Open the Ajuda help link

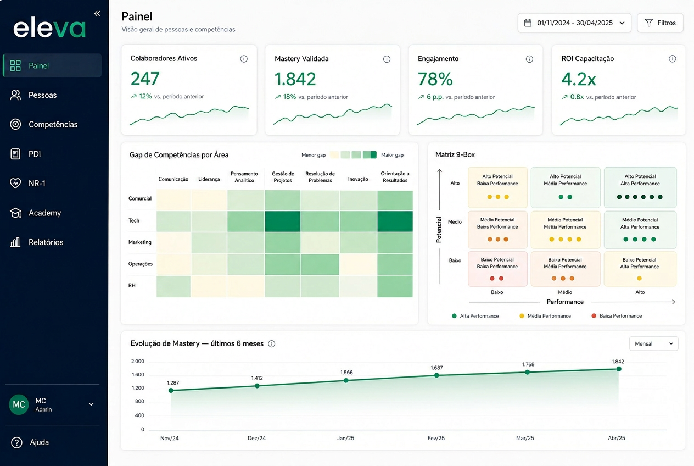pyautogui.click(x=31, y=442)
